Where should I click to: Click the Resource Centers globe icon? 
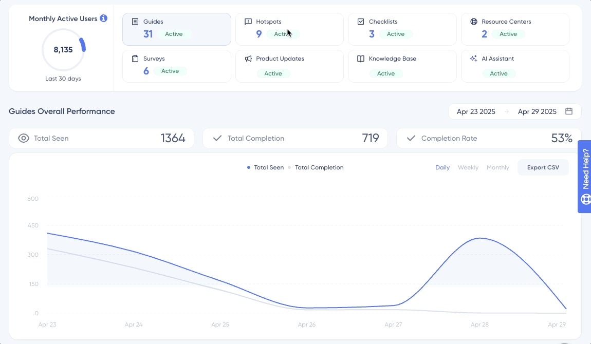pos(473,22)
